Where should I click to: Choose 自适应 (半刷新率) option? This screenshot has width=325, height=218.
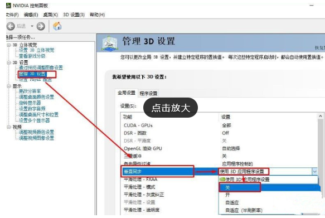click(268, 210)
